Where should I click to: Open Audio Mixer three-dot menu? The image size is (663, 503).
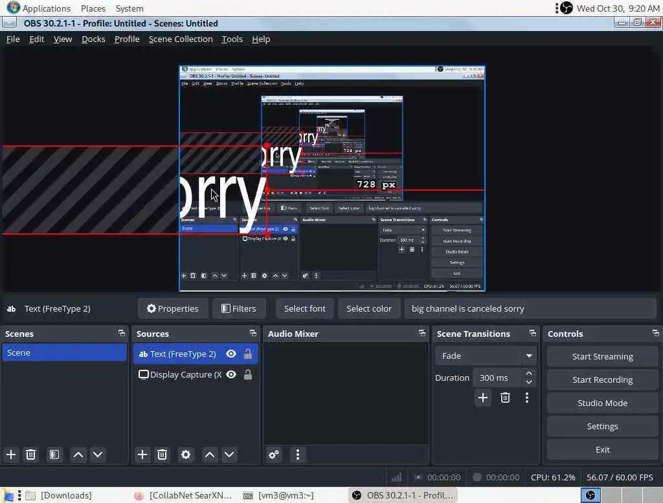click(298, 455)
